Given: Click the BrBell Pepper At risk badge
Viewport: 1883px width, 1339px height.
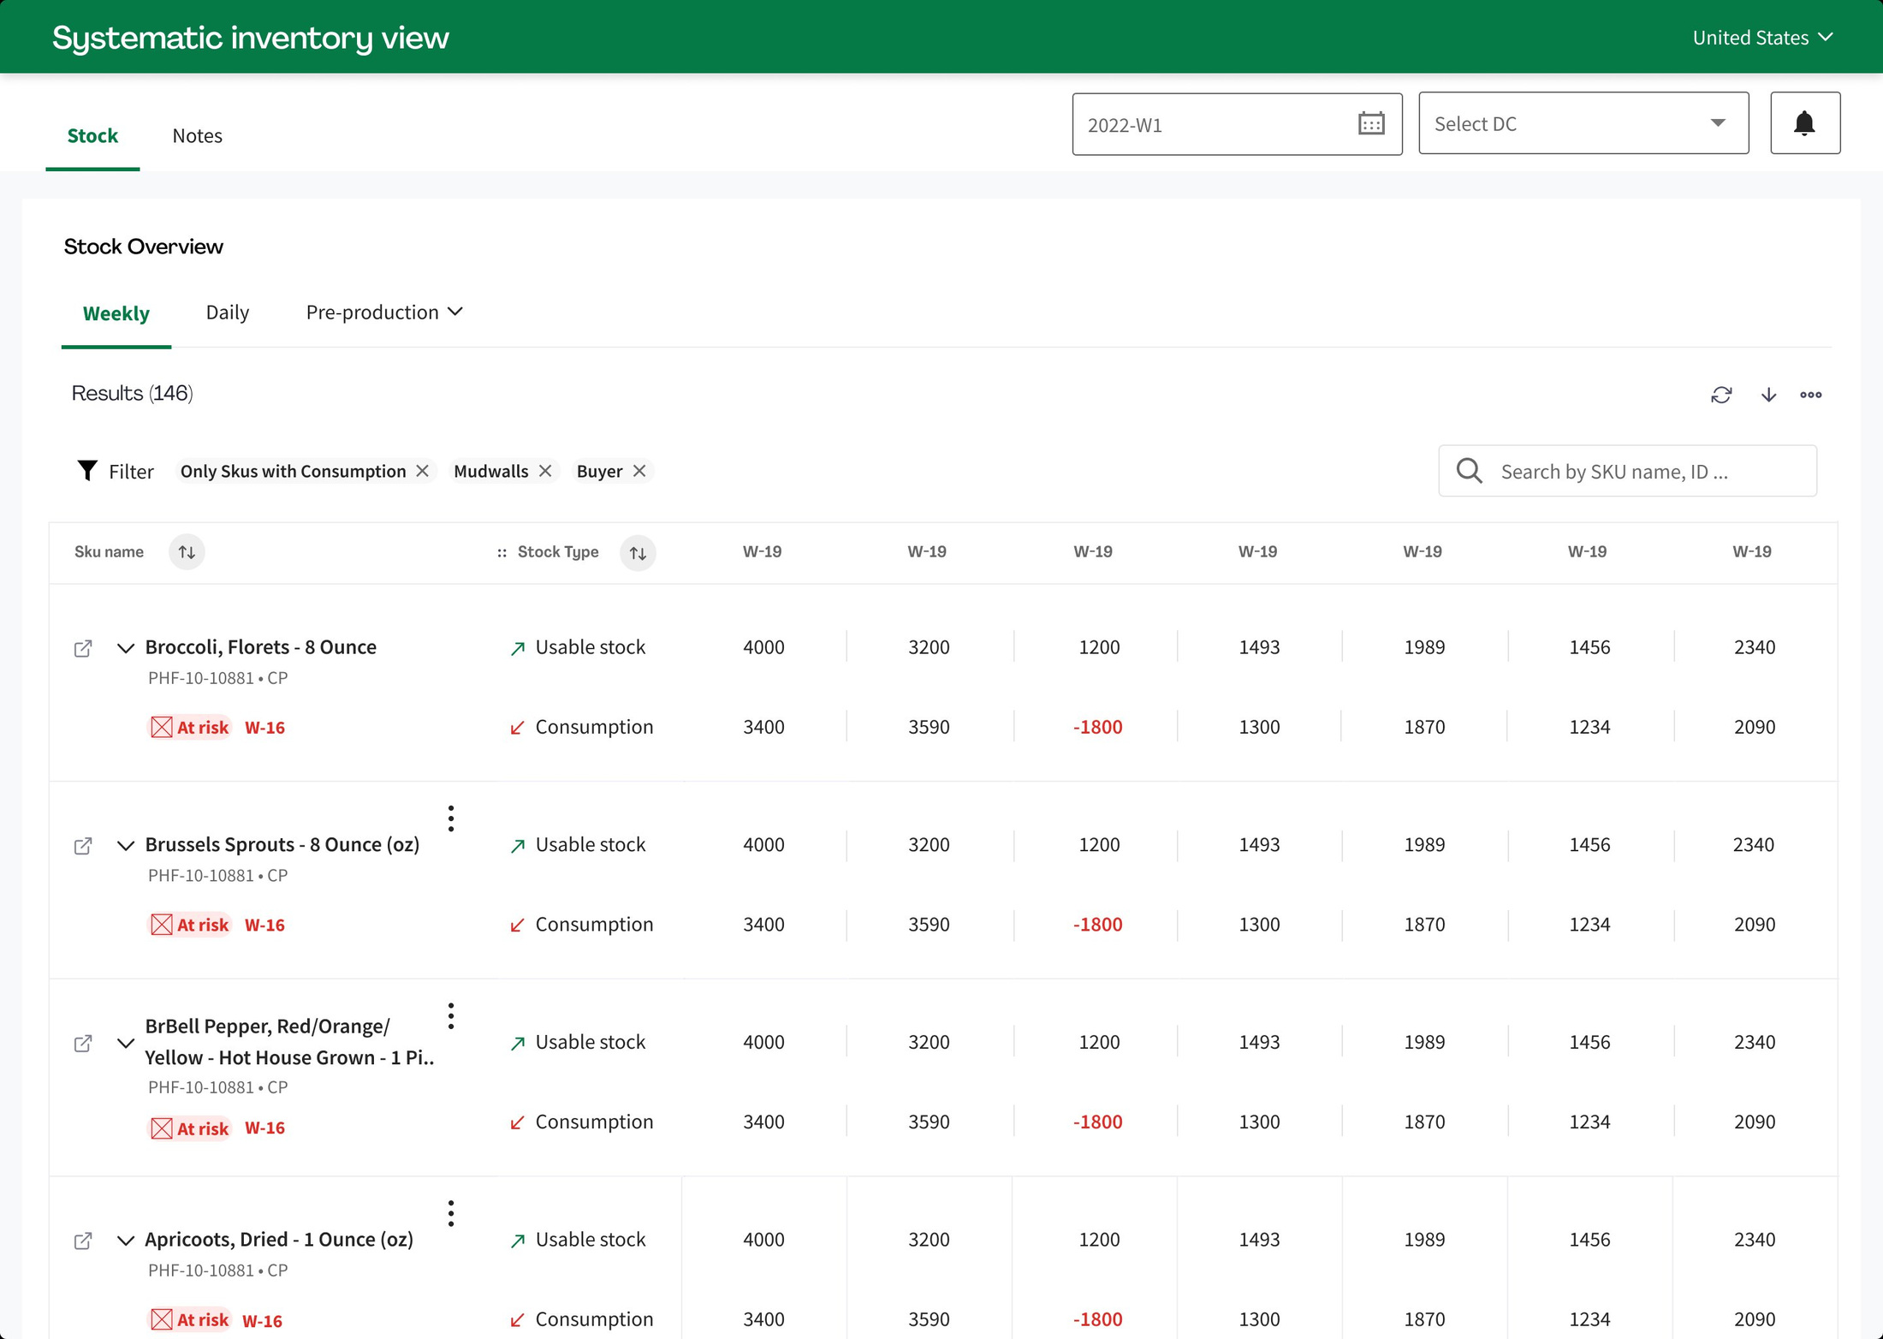Looking at the screenshot, I should pyautogui.click(x=190, y=1128).
